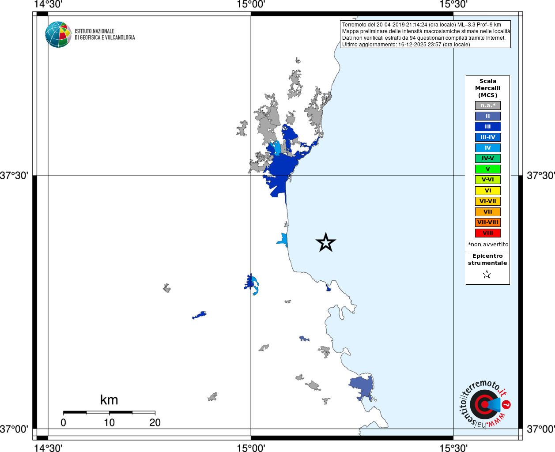Click the km scale bar
555x452 pixels.
coord(109,412)
